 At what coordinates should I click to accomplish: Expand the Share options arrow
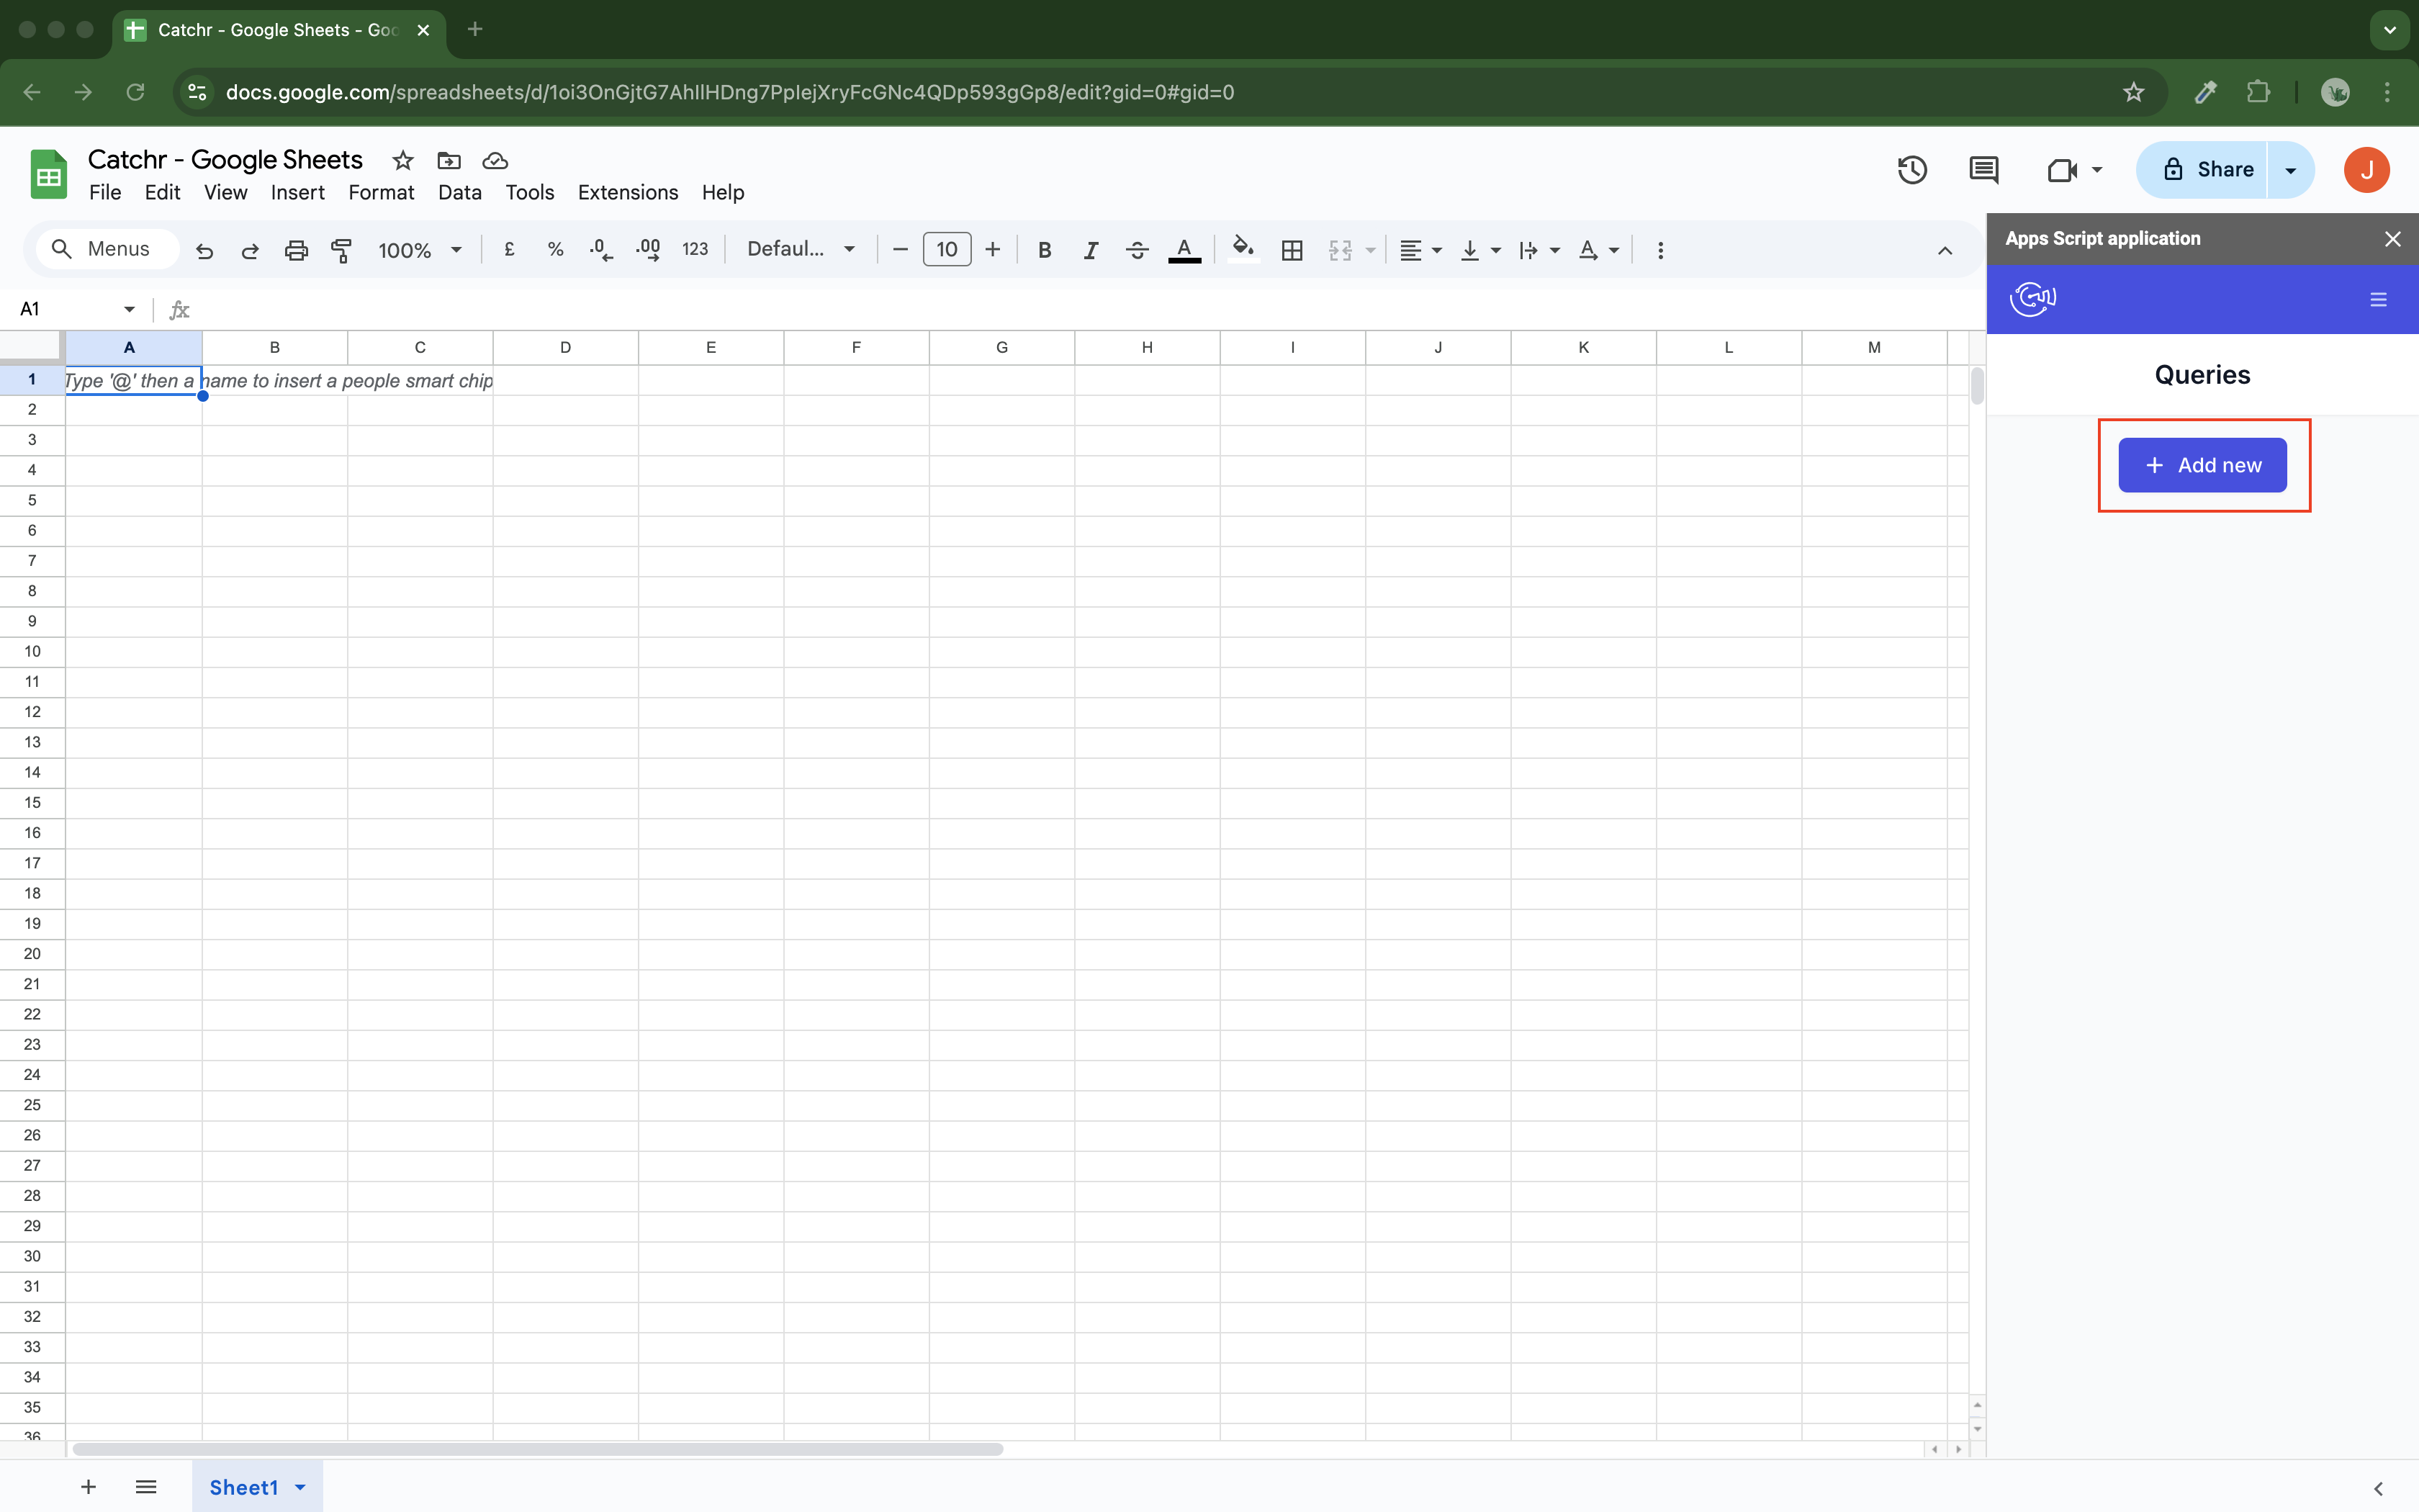[x=2291, y=170]
